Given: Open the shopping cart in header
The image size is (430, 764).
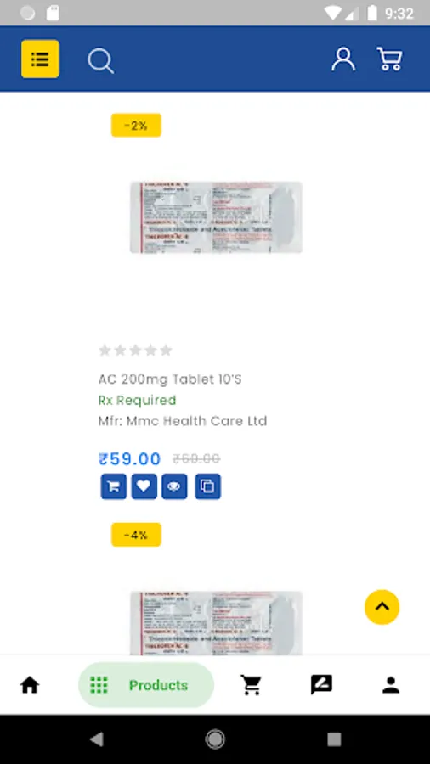Looking at the screenshot, I should (x=389, y=59).
